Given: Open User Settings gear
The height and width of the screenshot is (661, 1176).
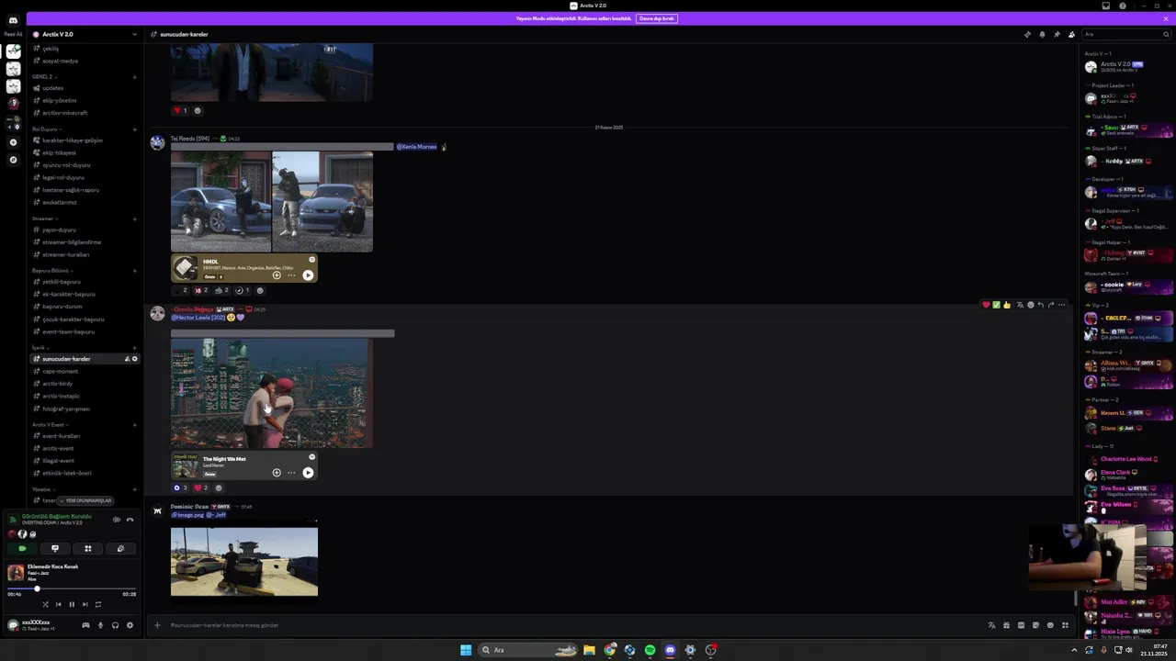Looking at the screenshot, I should pos(130,625).
